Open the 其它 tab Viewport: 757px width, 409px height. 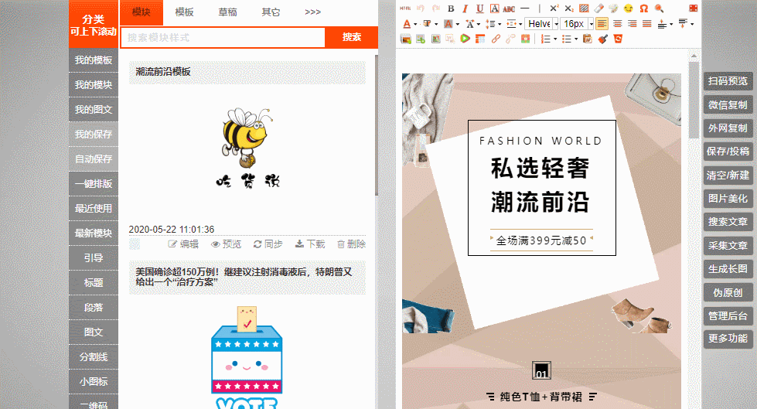pos(271,12)
